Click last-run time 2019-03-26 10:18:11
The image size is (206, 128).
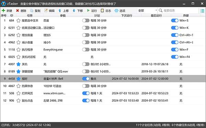point(155,72)
